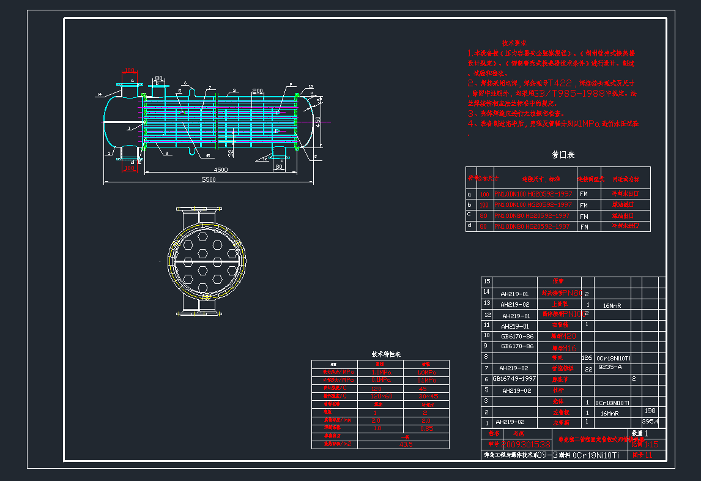Click the 395.4 weight value cell
The width and height of the screenshot is (701, 481).
pyautogui.click(x=650, y=422)
